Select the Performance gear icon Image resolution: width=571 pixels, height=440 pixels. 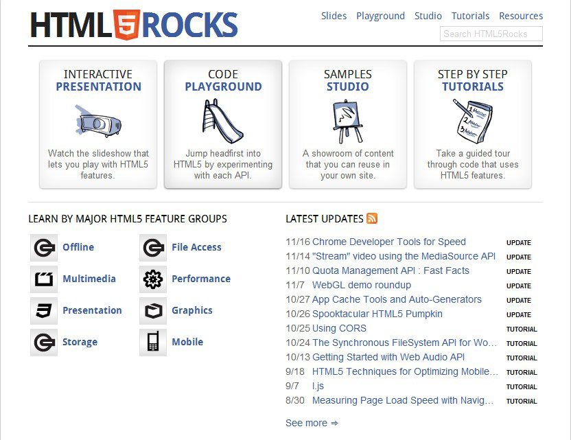(153, 279)
